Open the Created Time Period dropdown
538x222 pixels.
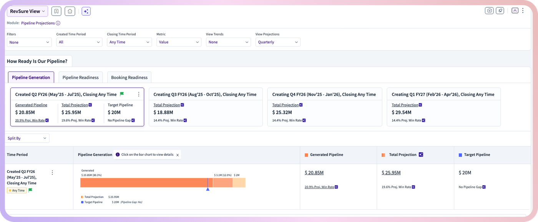click(x=79, y=42)
